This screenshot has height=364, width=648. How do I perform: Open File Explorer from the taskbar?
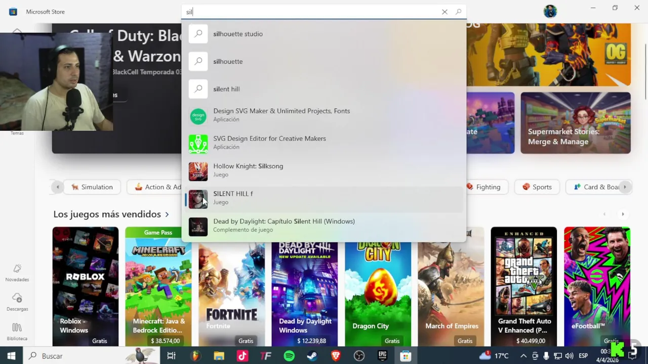[x=219, y=356]
